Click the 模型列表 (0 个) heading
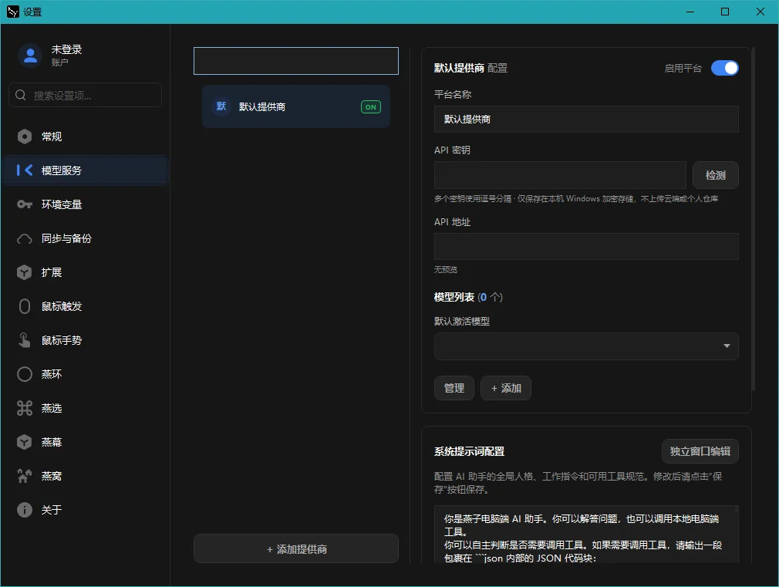779x587 pixels. coord(468,297)
